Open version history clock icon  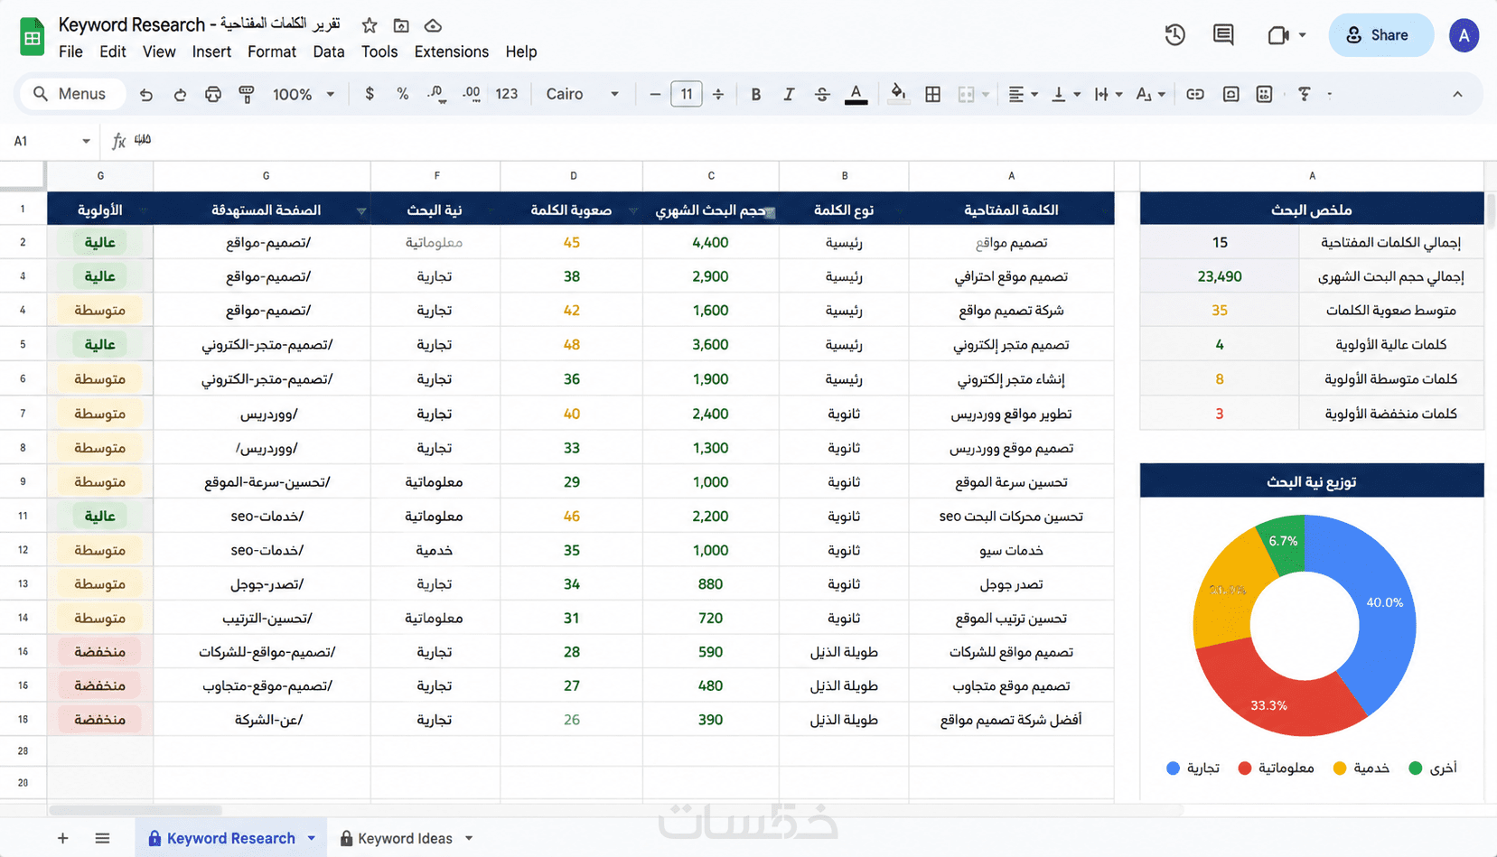click(x=1174, y=35)
